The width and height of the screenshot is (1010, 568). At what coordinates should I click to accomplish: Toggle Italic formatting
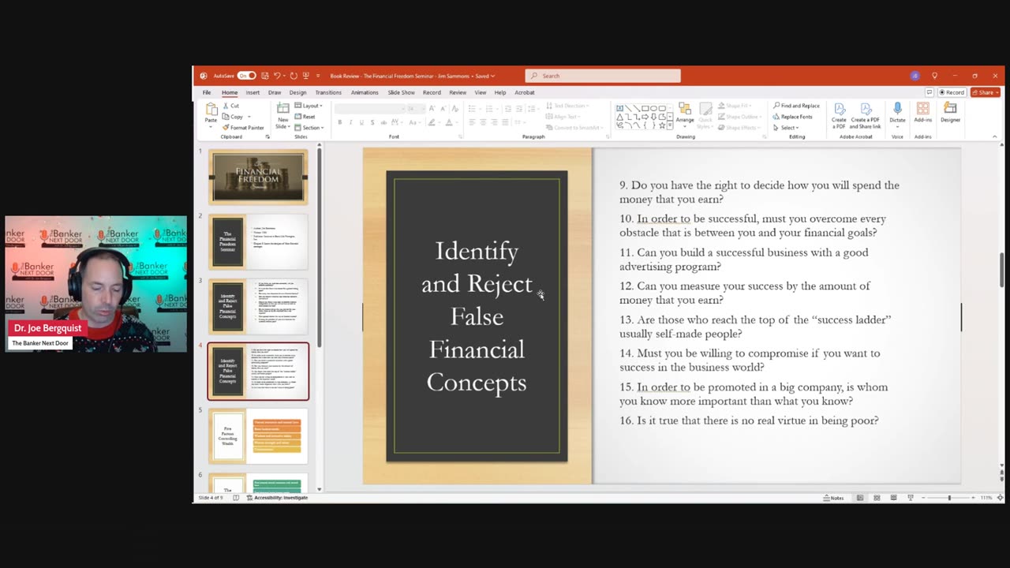[351, 122]
